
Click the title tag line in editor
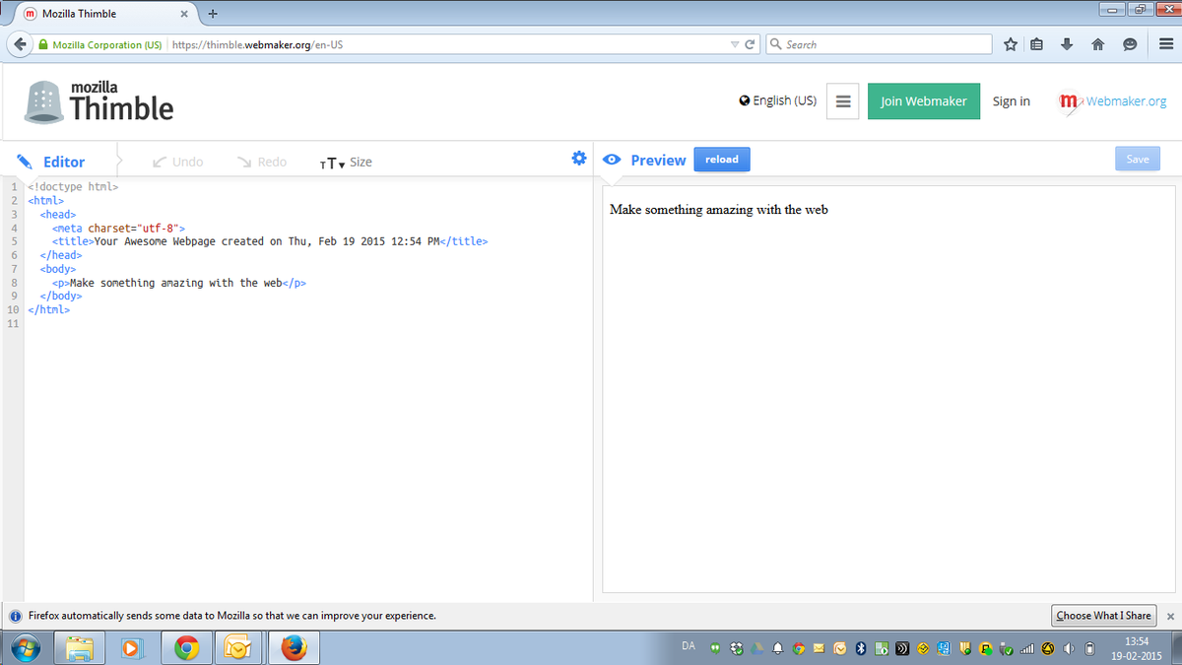click(270, 241)
